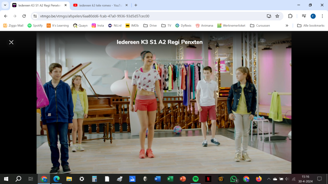Image resolution: width=328 pixels, height=184 pixels.
Task: Switch to the YouTube k3 tele romeo tab
Action: pos(98,5)
